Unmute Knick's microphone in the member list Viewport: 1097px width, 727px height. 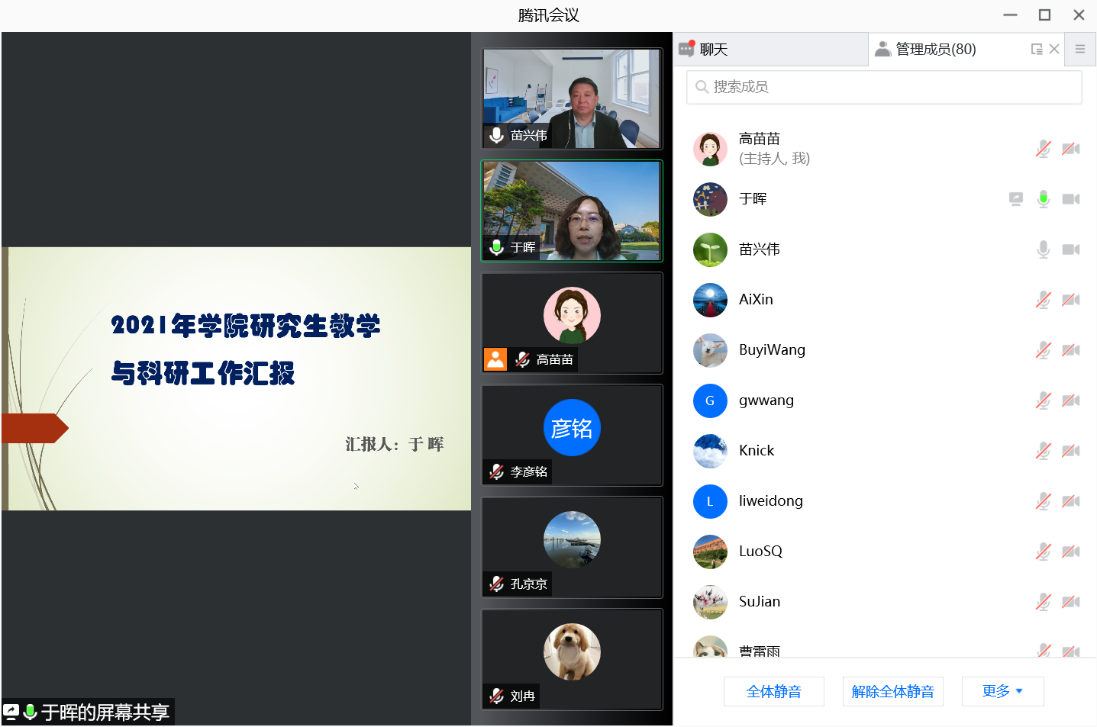[1043, 450]
